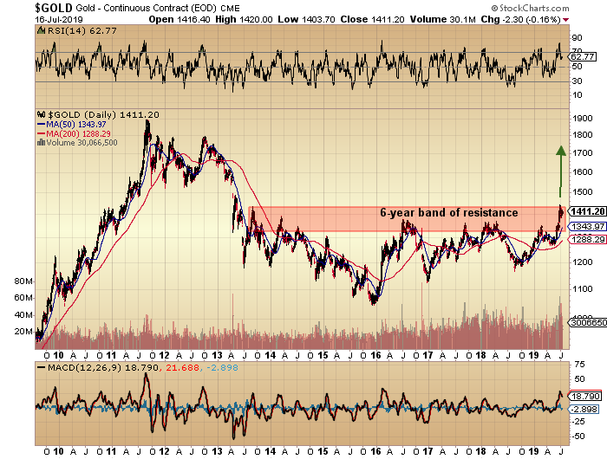Click the red MA(200) legend line

coord(39,133)
